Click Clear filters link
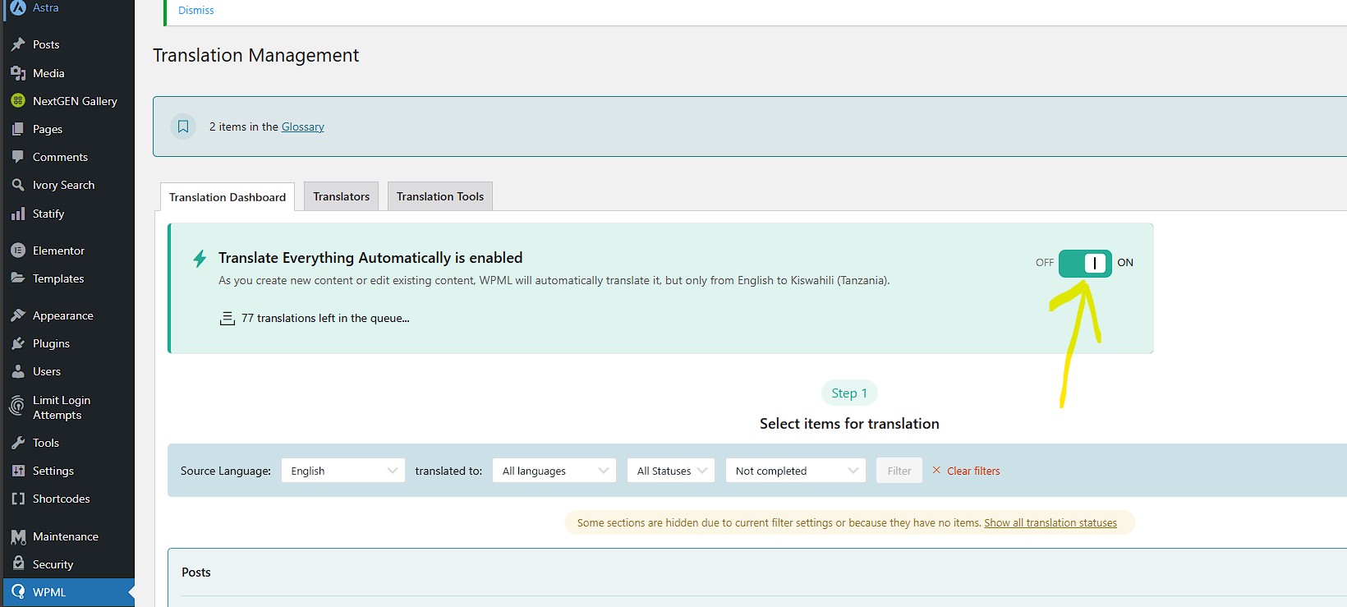Screen dimensions: 1347x607 click(x=973, y=471)
